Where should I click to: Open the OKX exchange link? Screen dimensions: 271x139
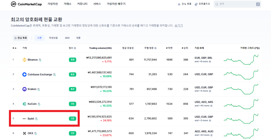coord(30,133)
